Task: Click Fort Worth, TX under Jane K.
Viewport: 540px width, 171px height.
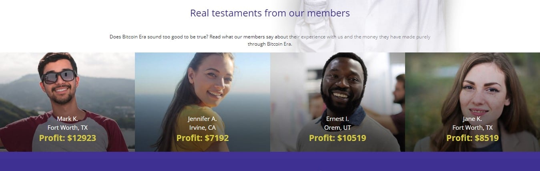Action: tap(472, 128)
